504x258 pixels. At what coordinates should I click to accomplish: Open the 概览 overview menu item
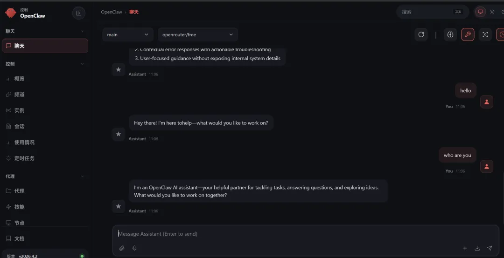pos(19,79)
